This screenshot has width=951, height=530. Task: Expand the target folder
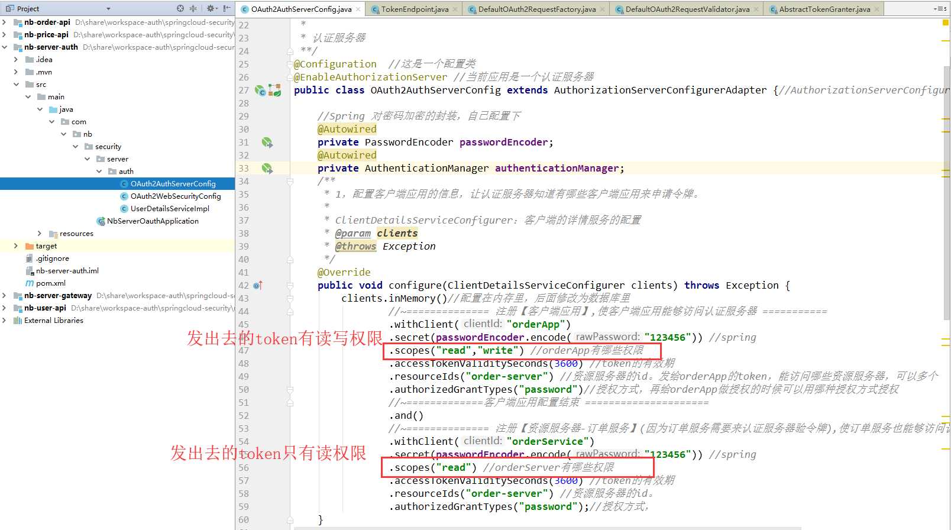16,245
